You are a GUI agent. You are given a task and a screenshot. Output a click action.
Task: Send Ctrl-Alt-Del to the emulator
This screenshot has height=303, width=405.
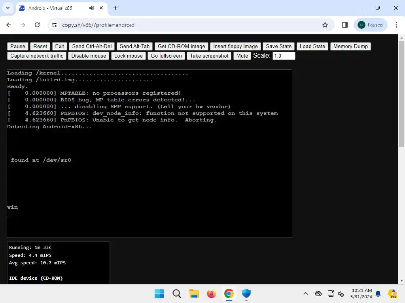click(92, 47)
